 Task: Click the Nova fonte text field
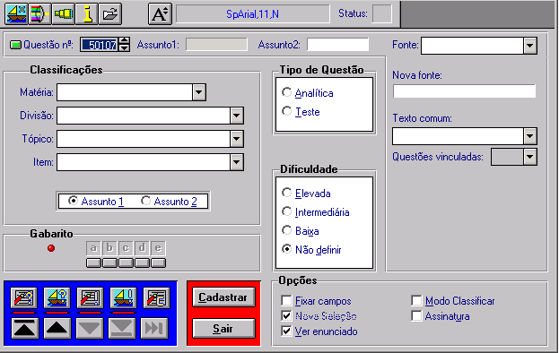point(464,91)
